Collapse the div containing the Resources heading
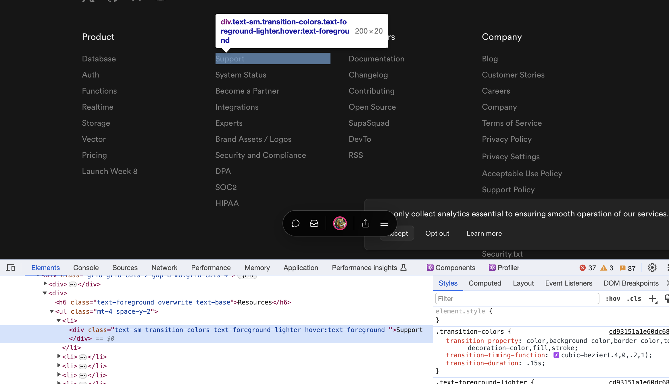The height and width of the screenshot is (384, 669). (x=45, y=293)
